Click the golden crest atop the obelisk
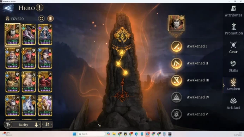Screen dimensions: 244x137 (122, 35)
